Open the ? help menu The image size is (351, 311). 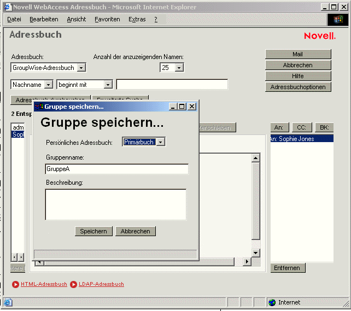click(x=156, y=19)
